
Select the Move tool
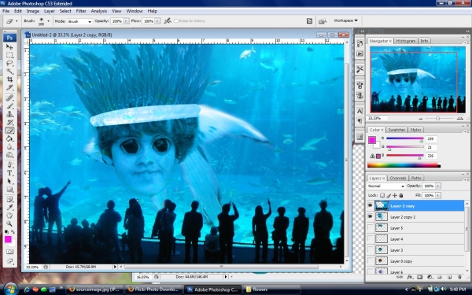pos(9,47)
